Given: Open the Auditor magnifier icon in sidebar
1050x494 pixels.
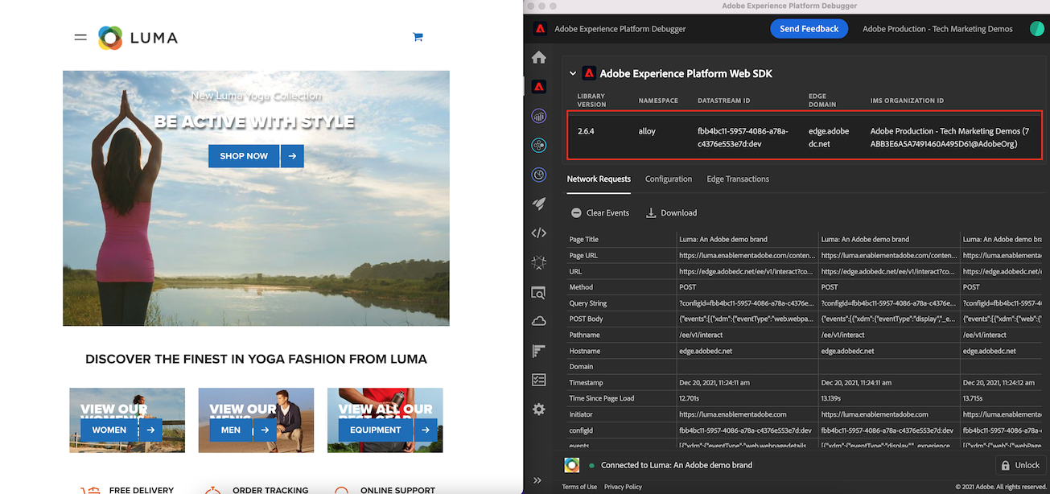Looking at the screenshot, I should (x=539, y=292).
